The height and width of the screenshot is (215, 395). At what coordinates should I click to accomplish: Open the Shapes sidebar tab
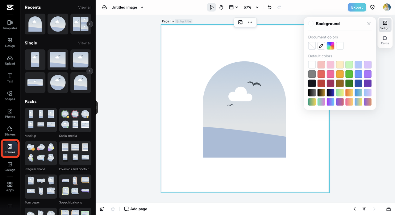[x=10, y=96]
